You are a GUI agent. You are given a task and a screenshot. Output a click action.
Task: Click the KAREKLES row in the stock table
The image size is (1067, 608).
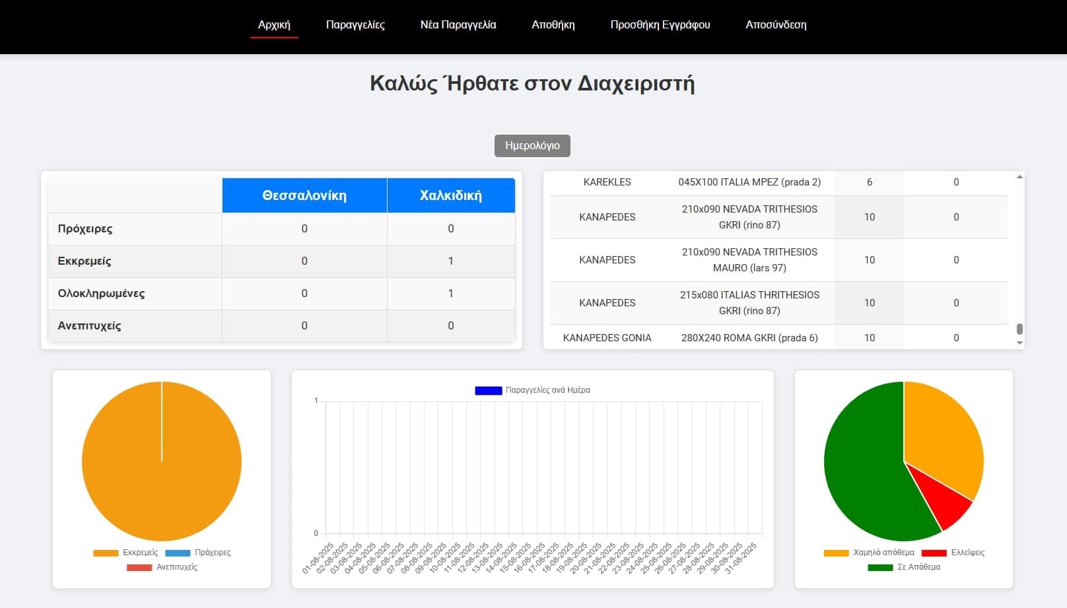700,182
